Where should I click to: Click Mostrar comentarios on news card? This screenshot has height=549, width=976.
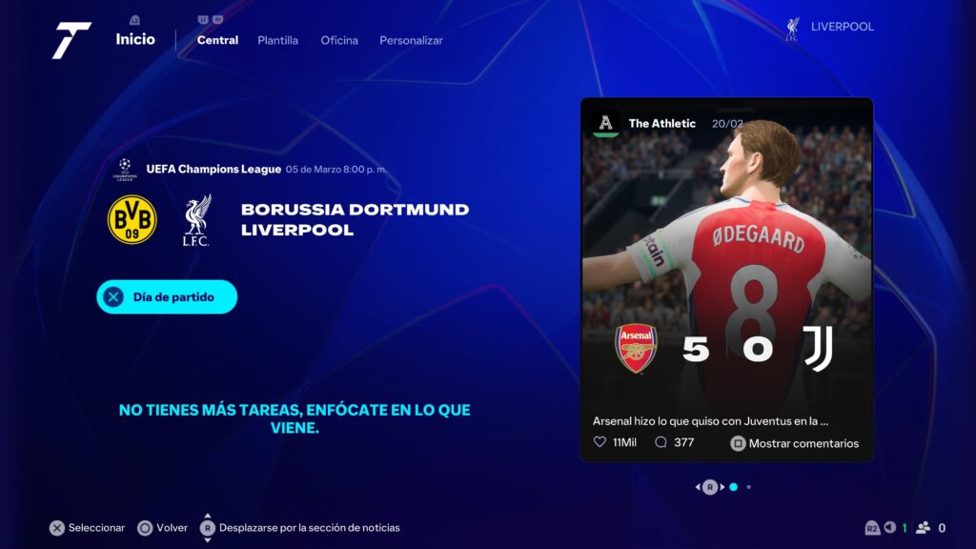tap(794, 443)
